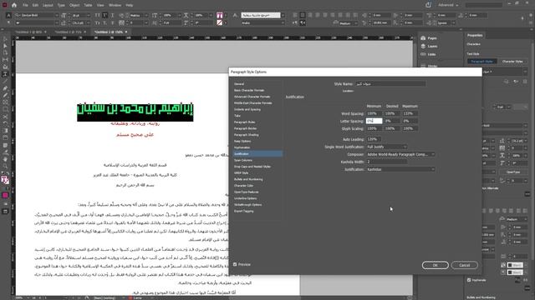
Task: Select the Direct Selection tool
Action: [x=5, y=46]
